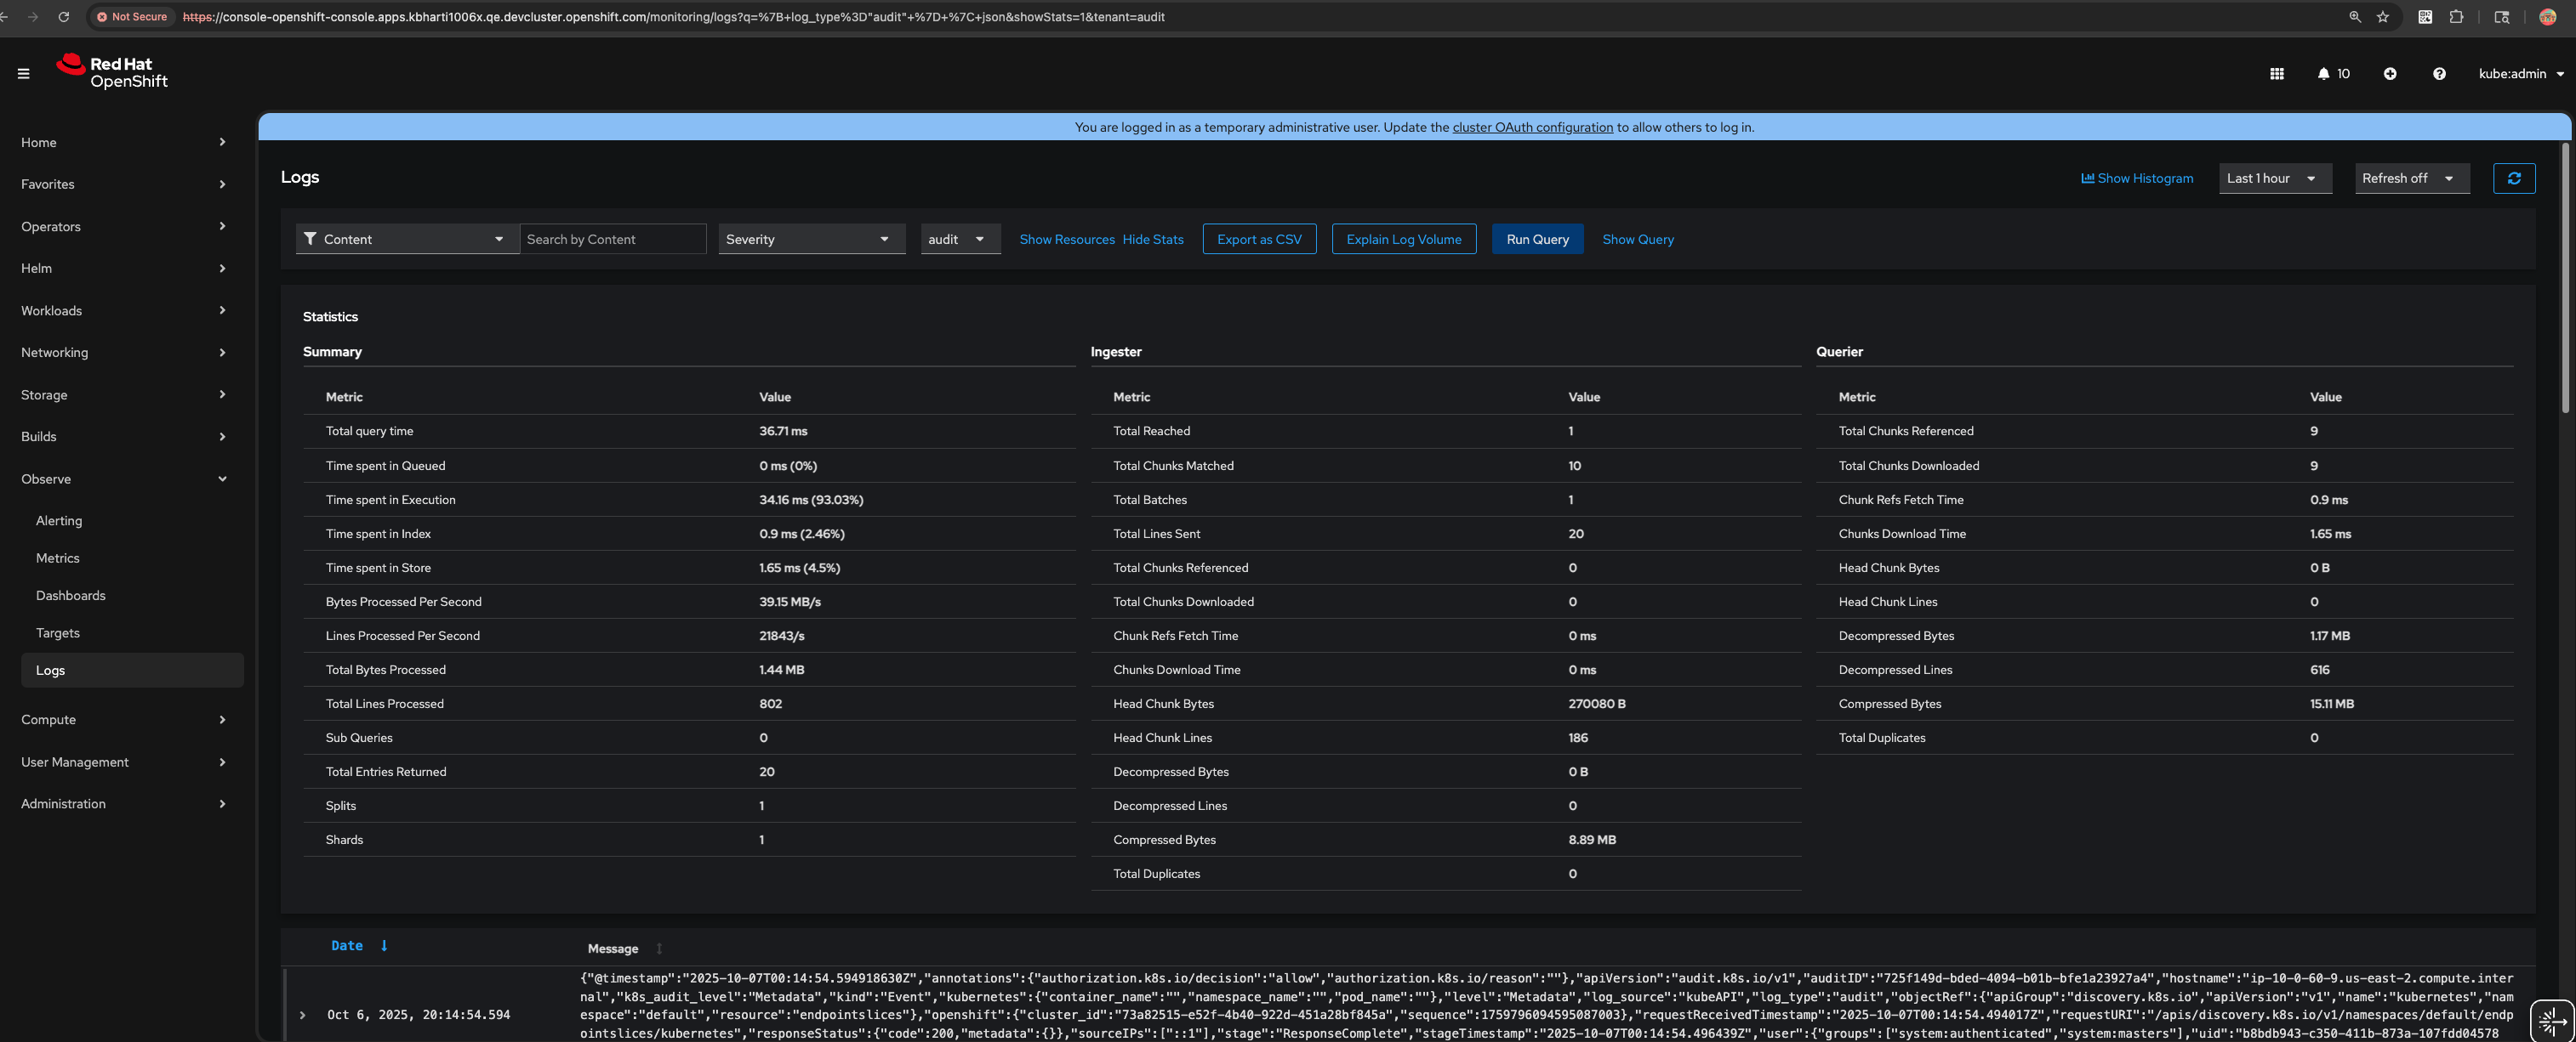Reload page with browser reload icon
Screen dimensions: 2576x1042
pyautogui.click(x=64, y=17)
